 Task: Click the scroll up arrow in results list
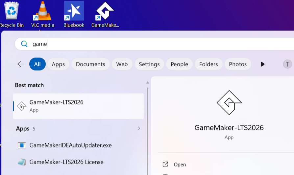[x=148, y=82]
